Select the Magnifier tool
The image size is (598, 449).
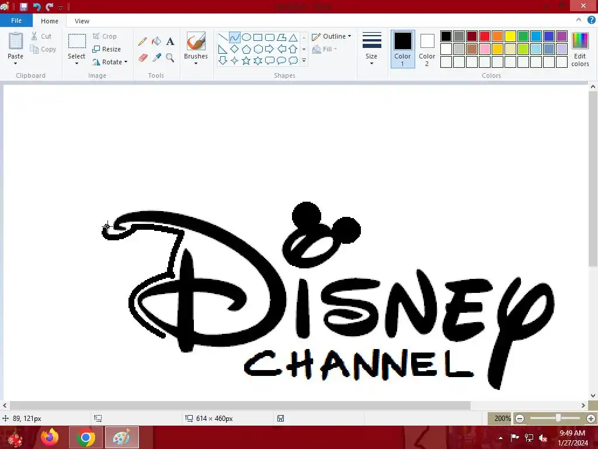(170, 58)
